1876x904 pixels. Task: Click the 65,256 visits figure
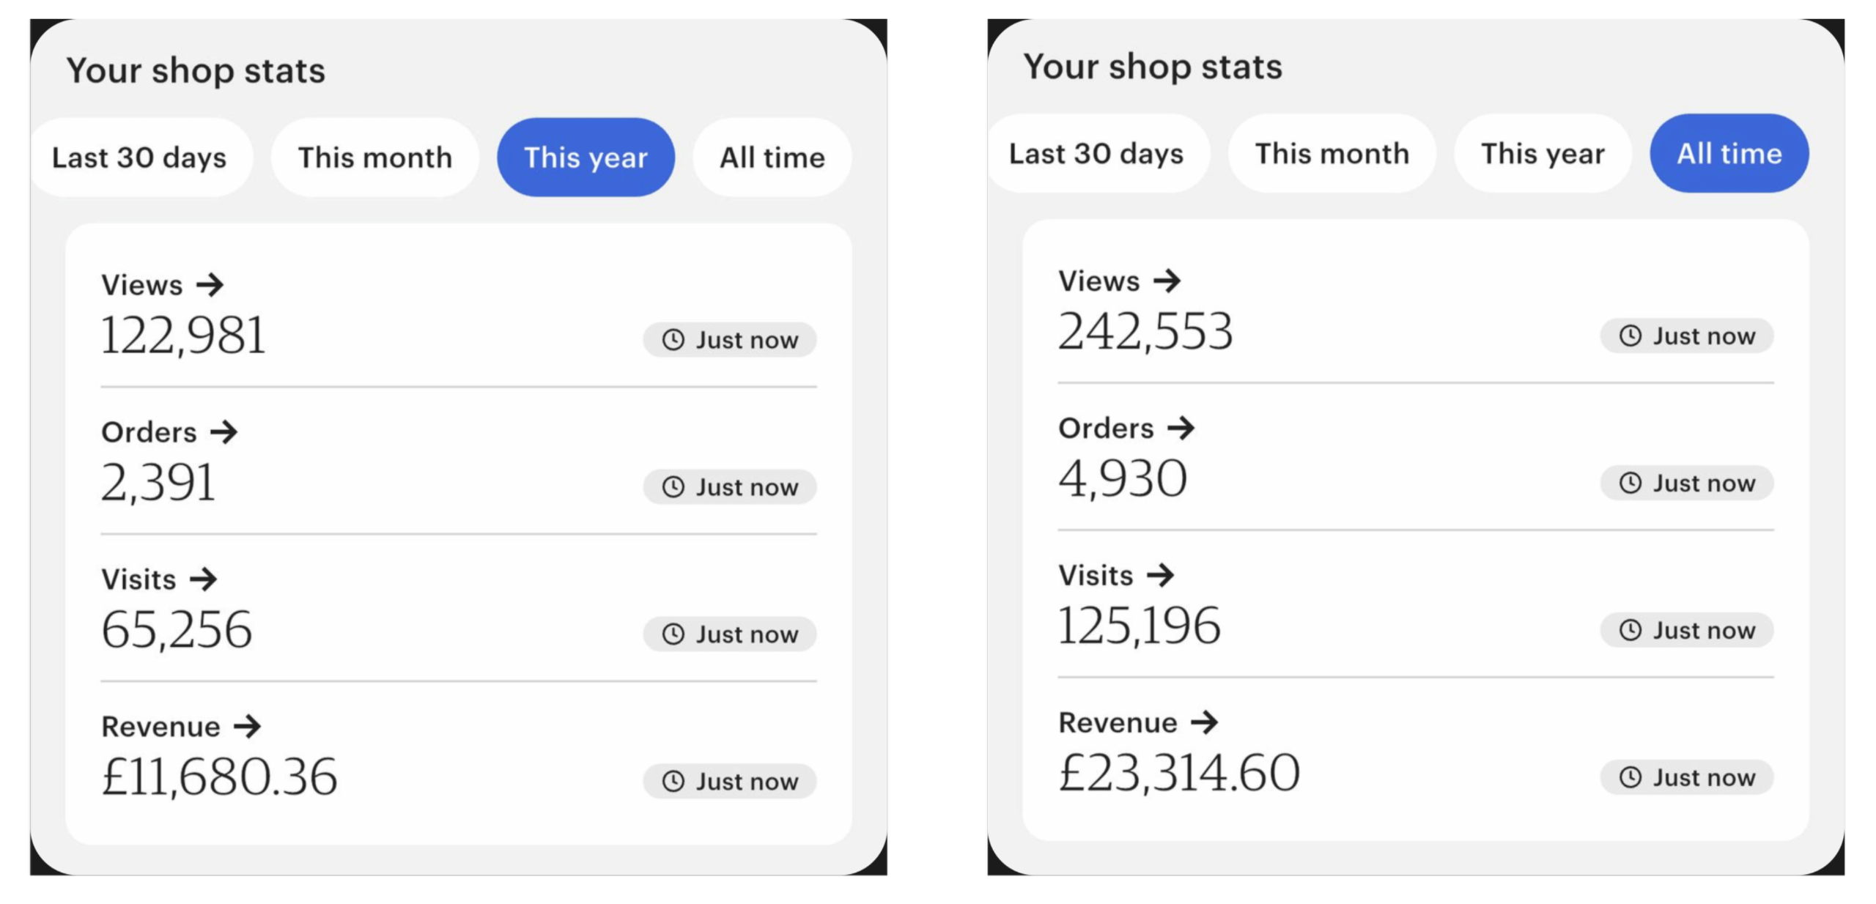tap(177, 629)
